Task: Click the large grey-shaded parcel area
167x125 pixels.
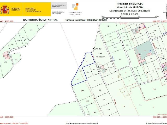Action: (144, 53)
